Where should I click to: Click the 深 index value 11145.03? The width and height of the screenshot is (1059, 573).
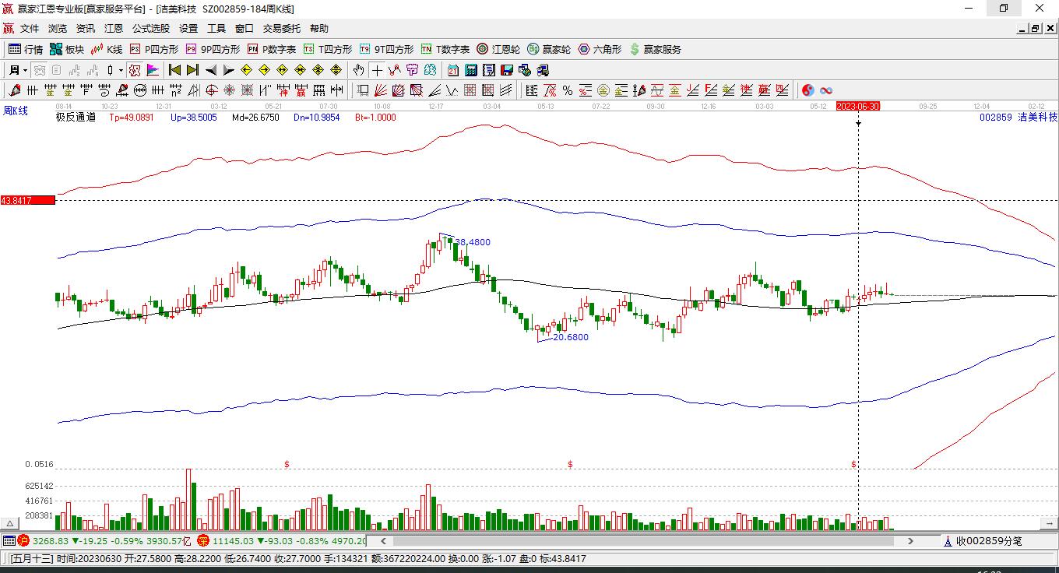coord(233,540)
